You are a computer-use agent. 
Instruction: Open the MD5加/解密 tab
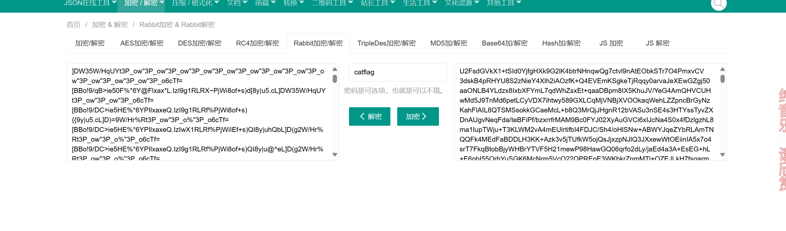pos(449,43)
